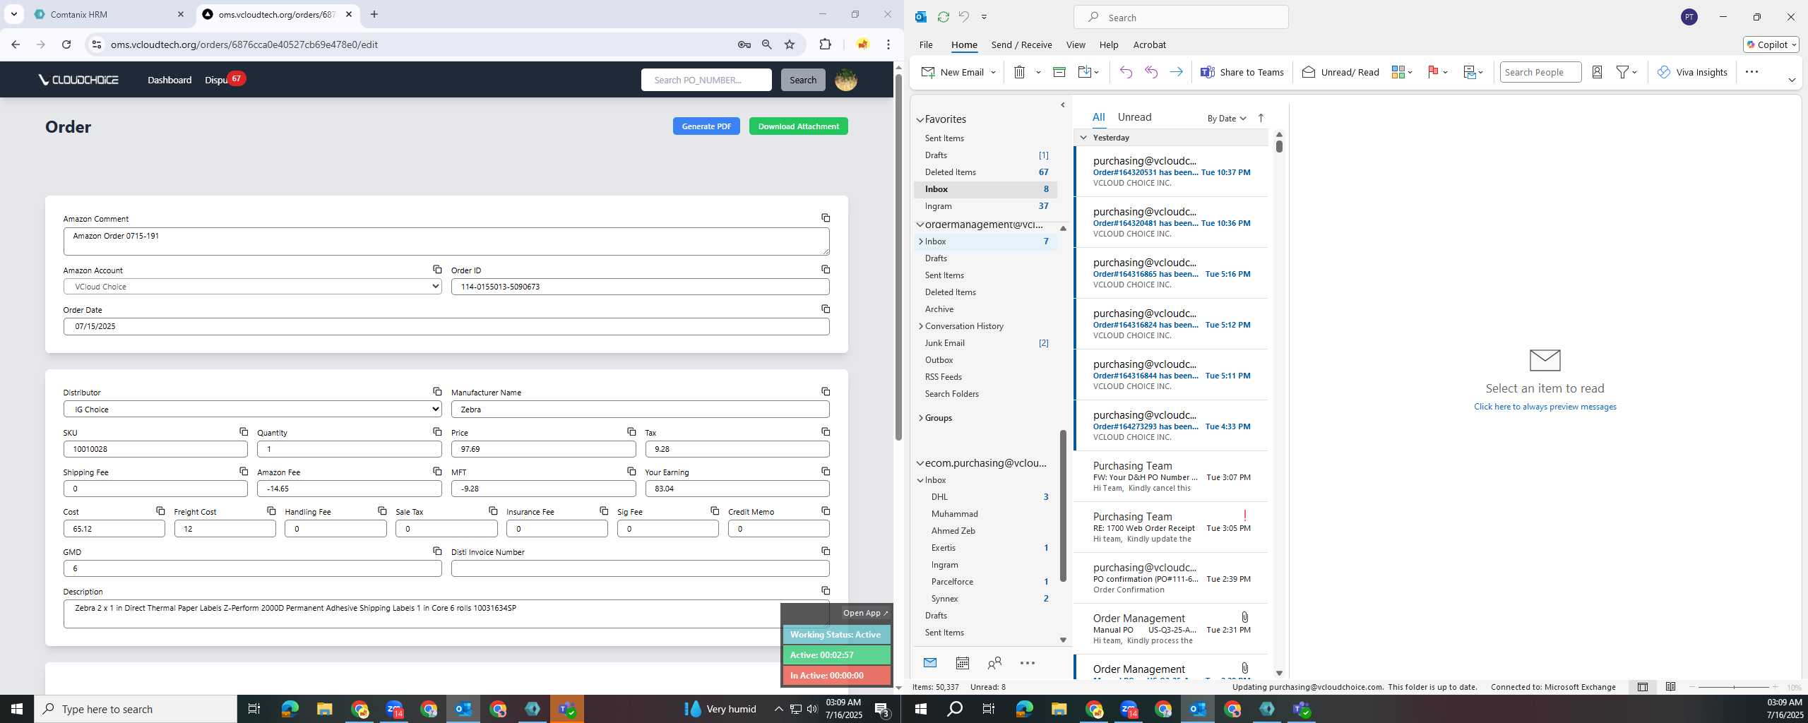Reverse sort order arrow in message list
The width and height of the screenshot is (1808, 723).
tap(1261, 118)
